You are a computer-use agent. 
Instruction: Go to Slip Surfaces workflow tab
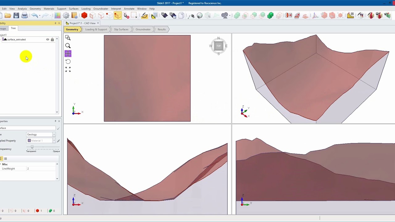pyautogui.click(x=121, y=29)
